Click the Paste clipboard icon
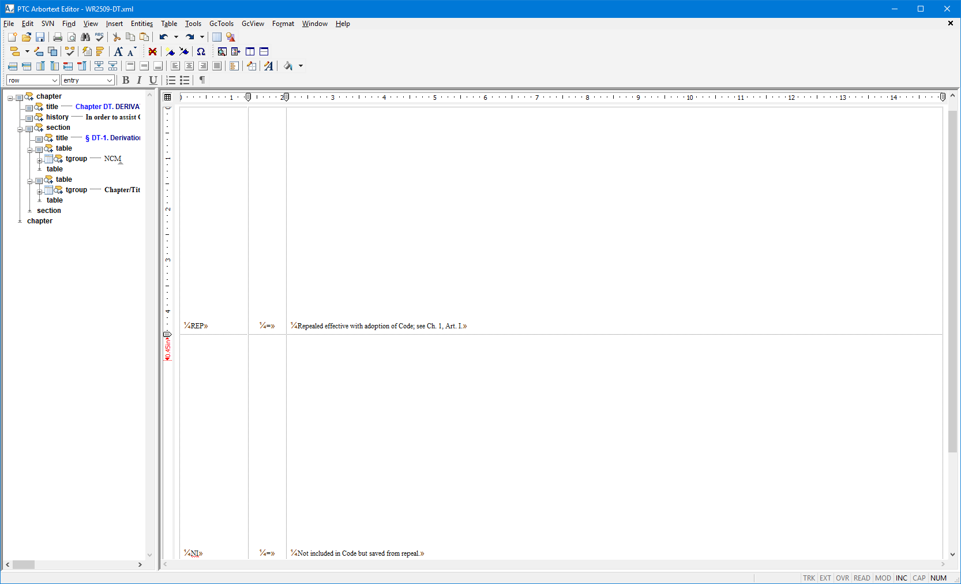This screenshot has width=961, height=584. (x=144, y=37)
